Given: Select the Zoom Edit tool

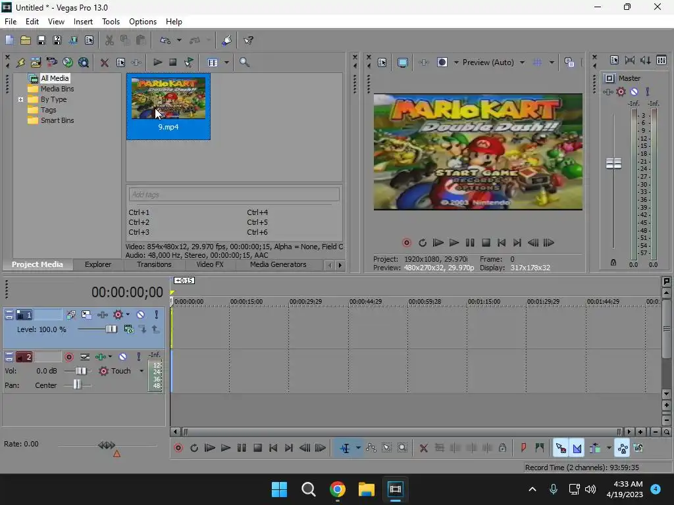Looking at the screenshot, I should pos(402,448).
